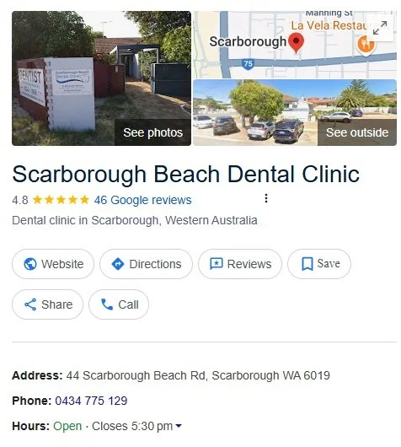Open See photos overlay
The height and width of the screenshot is (447, 401).
[x=153, y=132]
